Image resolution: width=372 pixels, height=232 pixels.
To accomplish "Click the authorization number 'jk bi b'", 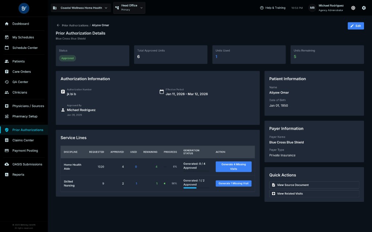I will click(x=72, y=94).
